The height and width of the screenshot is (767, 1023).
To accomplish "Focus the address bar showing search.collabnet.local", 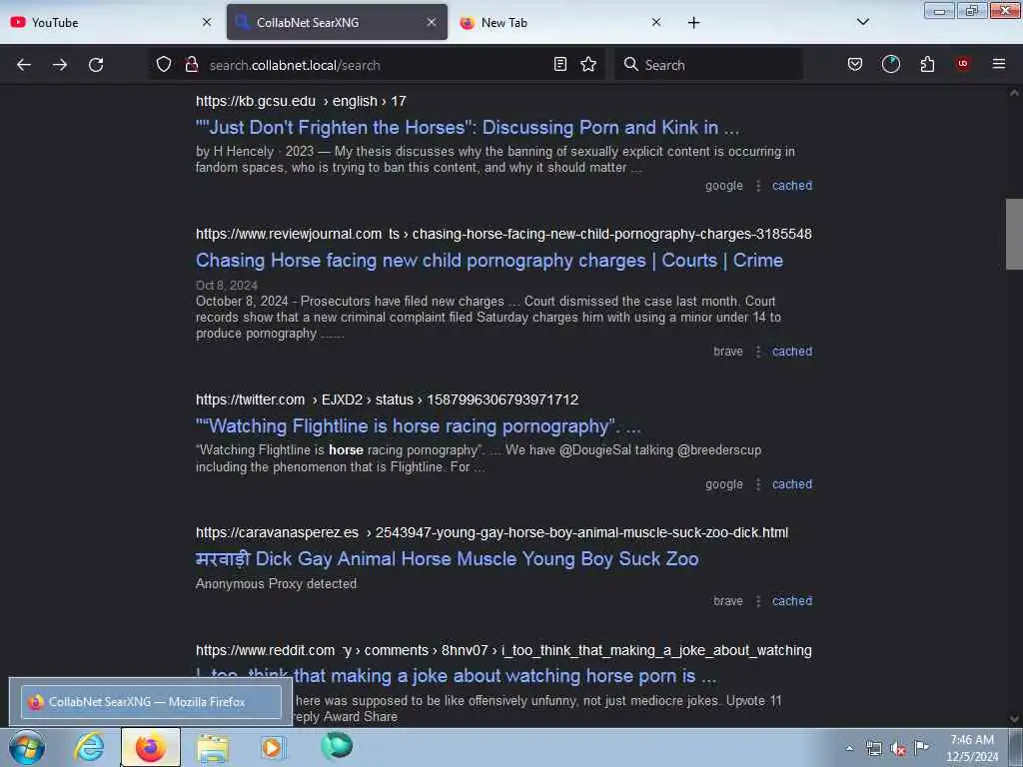I will point(379,65).
